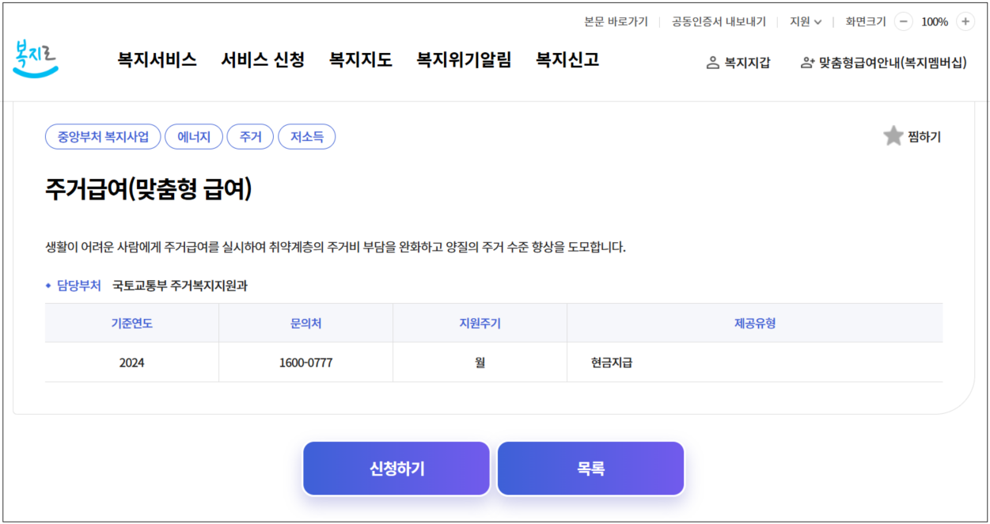Open the 지원 dropdown menu
The height and width of the screenshot is (524, 990).
point(806,21)
